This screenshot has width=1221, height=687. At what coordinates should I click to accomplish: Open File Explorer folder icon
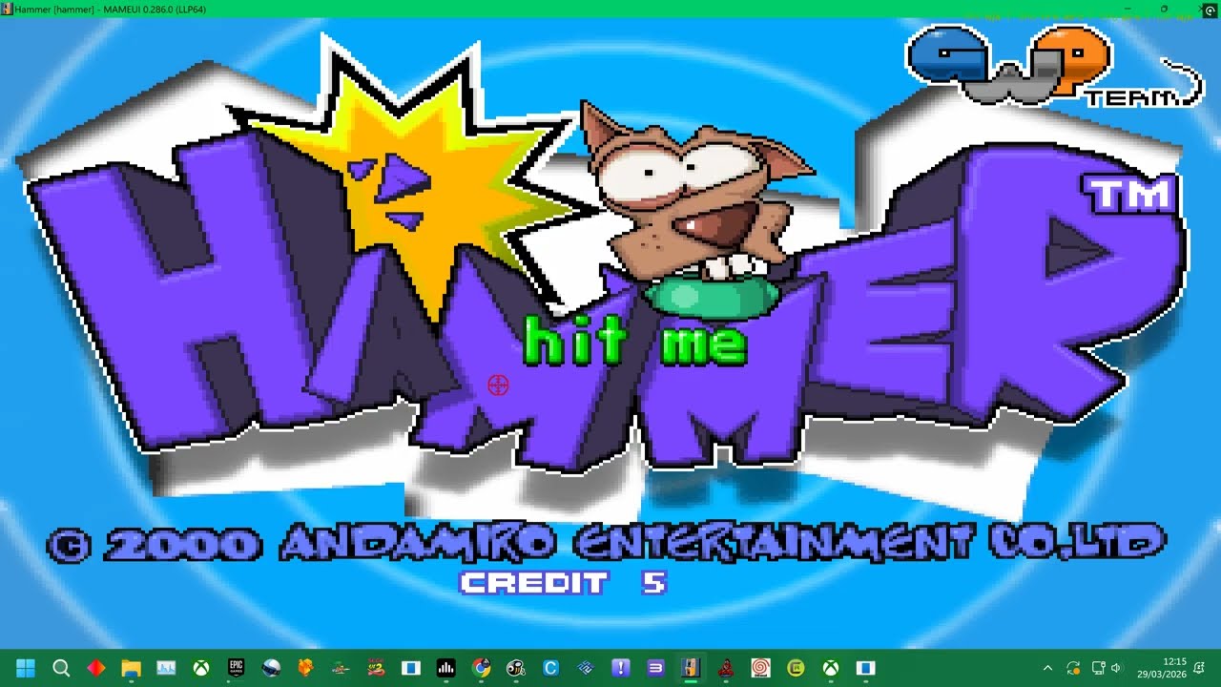point(131,668)
